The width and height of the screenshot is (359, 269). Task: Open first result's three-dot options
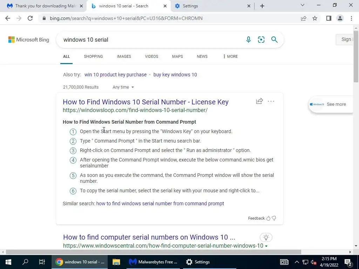[x=271, y=101]
